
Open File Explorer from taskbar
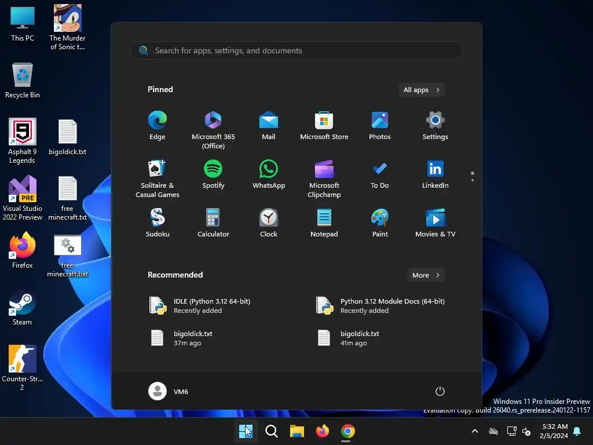coord(297,431)
